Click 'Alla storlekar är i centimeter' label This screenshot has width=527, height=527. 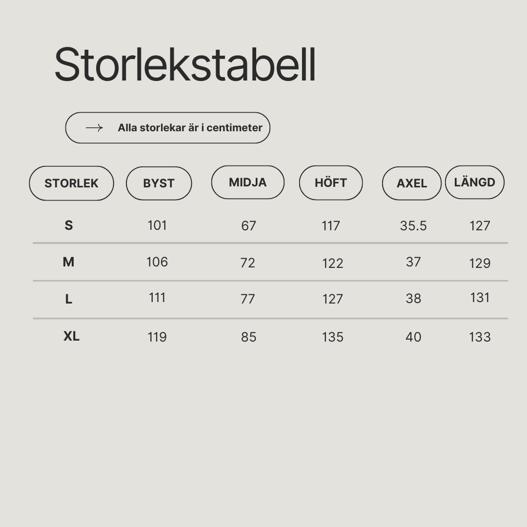click(190, 128)
